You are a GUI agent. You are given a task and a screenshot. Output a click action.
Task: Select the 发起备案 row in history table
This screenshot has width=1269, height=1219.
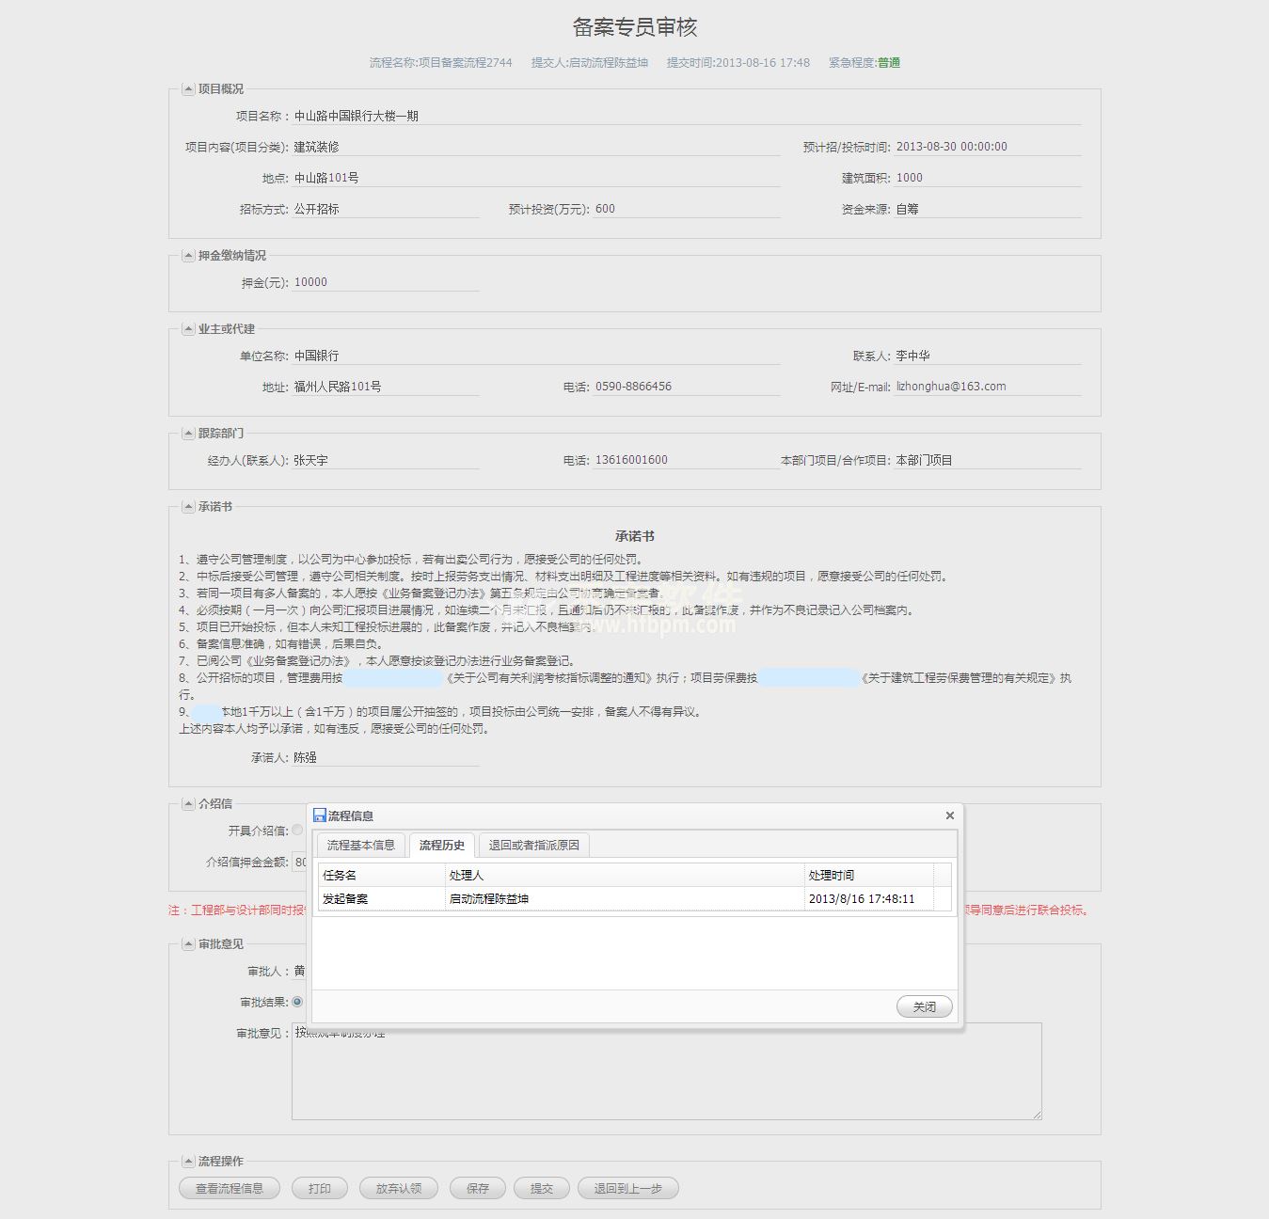564,899
